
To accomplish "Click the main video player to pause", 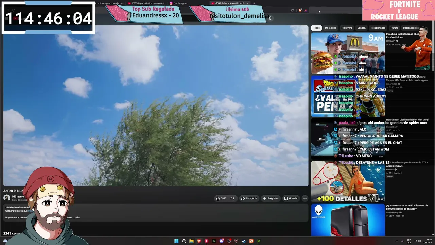I will tap(156, 106).
